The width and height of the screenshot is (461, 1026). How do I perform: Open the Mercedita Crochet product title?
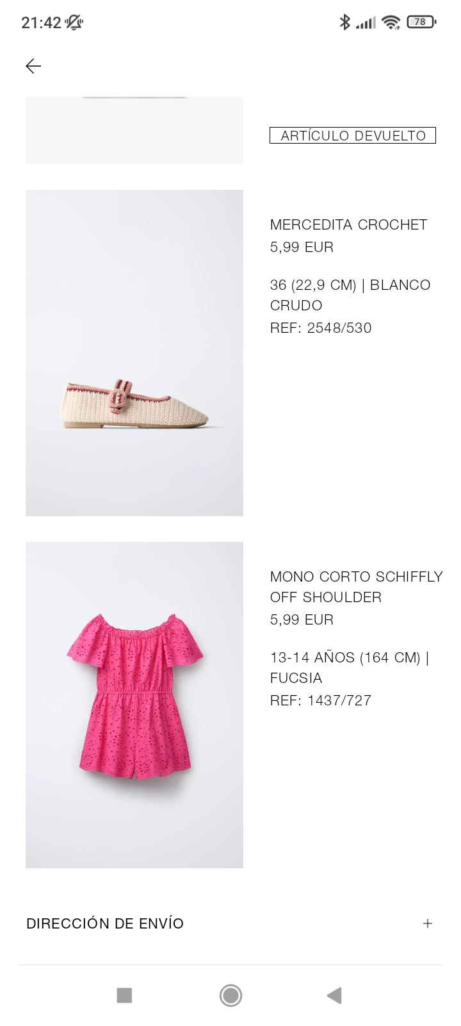pos(348,224)
